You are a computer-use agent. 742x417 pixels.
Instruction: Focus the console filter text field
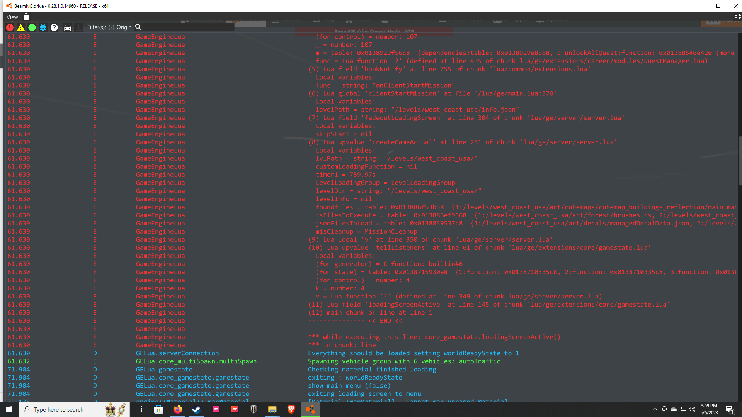(x=189, y=27)
